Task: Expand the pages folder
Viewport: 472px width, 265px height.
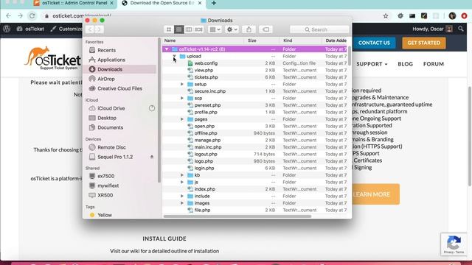Action: point(182,119)
